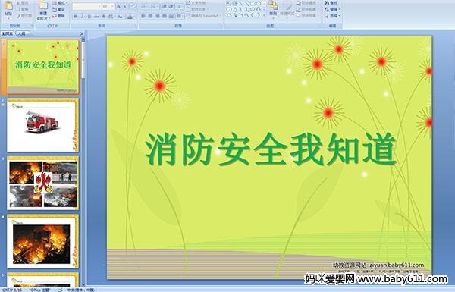Click the Increase Font Size icon

click(119, 6)
